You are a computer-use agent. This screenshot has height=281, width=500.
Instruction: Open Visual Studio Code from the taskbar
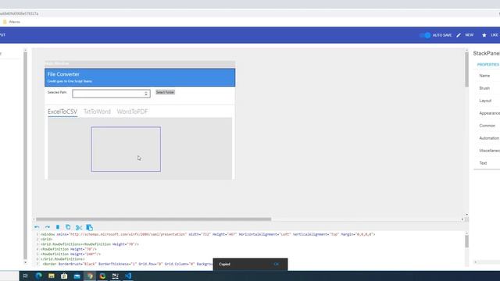[128, 276]
